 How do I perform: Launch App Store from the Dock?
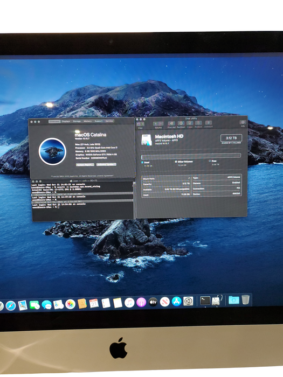pyautogui.click(x=176, y=301)
